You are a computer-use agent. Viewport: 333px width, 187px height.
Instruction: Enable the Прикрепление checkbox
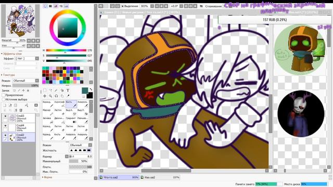[x=4, y=95]
